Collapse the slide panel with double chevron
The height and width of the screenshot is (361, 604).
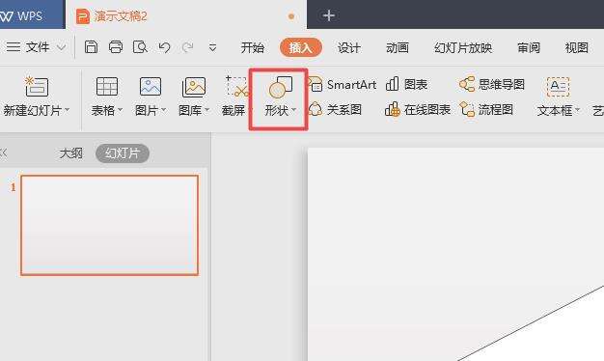point(4,153)
